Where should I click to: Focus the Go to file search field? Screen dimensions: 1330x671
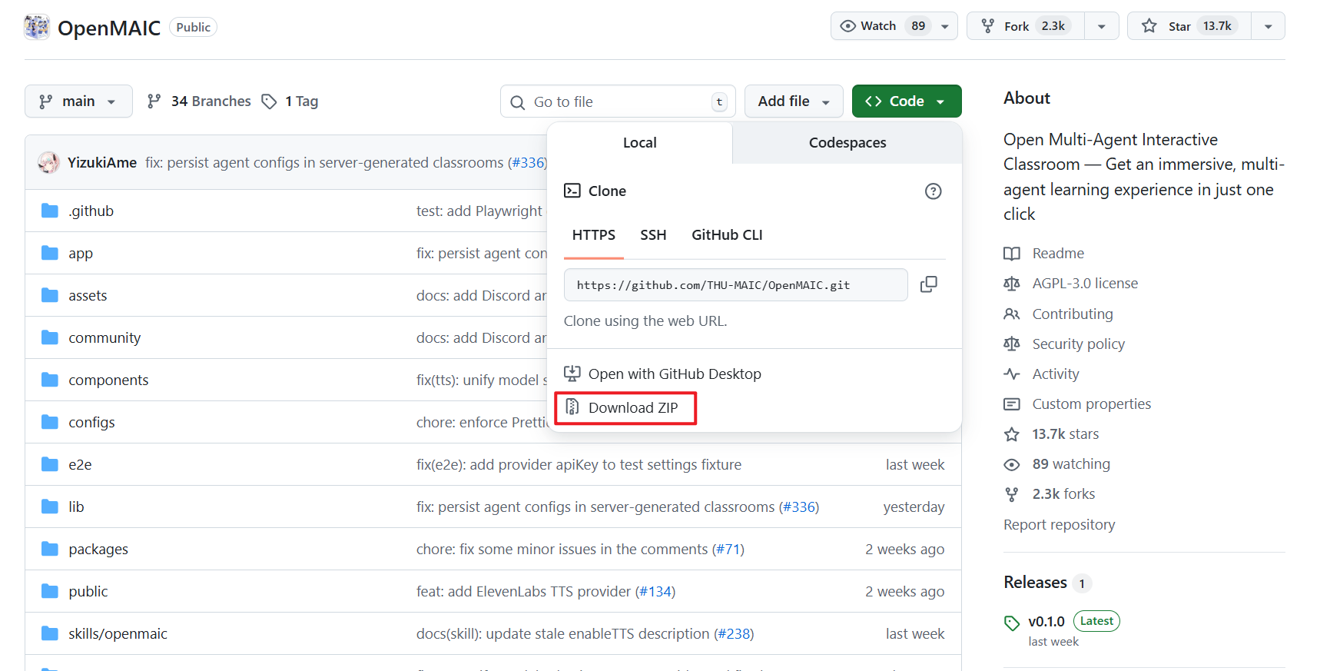pos(618,101)
